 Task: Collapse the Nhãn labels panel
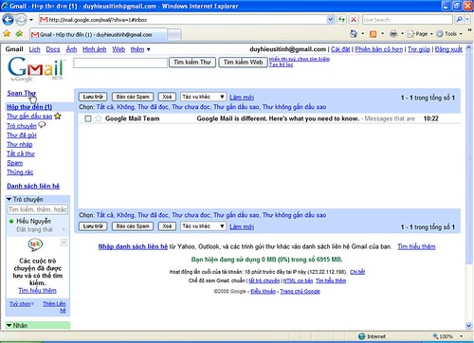pyautogui.click(x=9, y=325)
